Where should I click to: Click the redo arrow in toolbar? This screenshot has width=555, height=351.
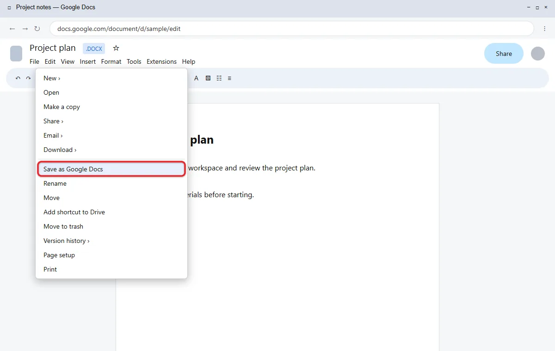coord(28,78)
